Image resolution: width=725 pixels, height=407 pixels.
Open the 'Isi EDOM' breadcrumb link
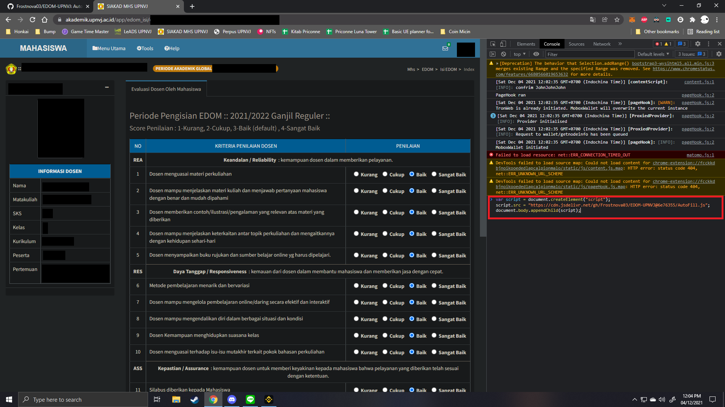[448, 69]
